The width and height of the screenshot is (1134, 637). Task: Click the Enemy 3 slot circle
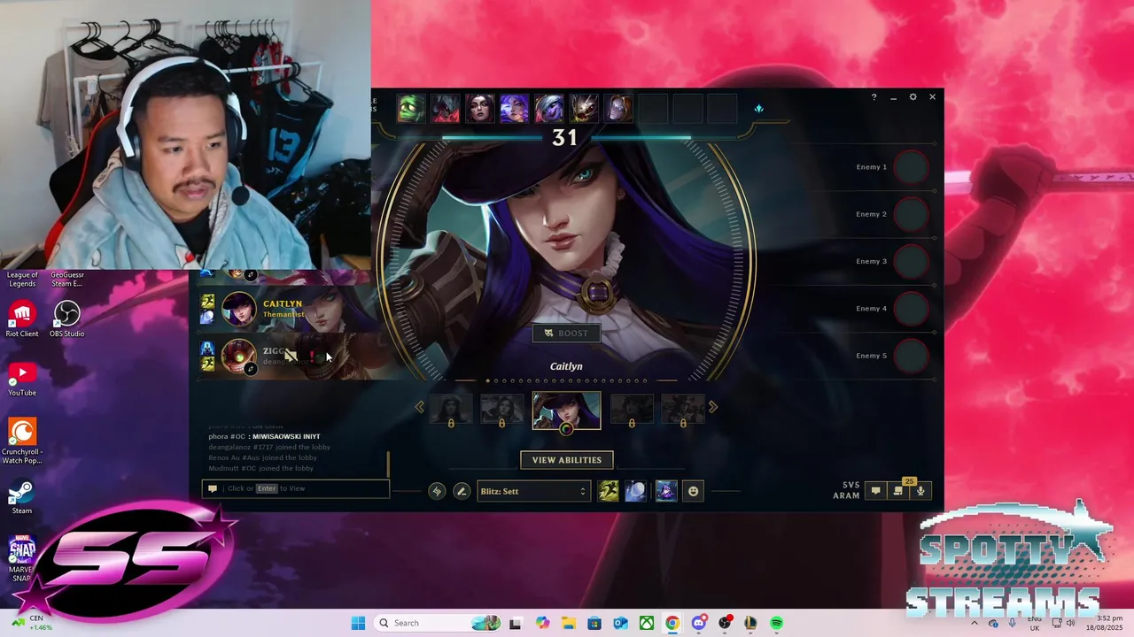[x=912, y=262]
